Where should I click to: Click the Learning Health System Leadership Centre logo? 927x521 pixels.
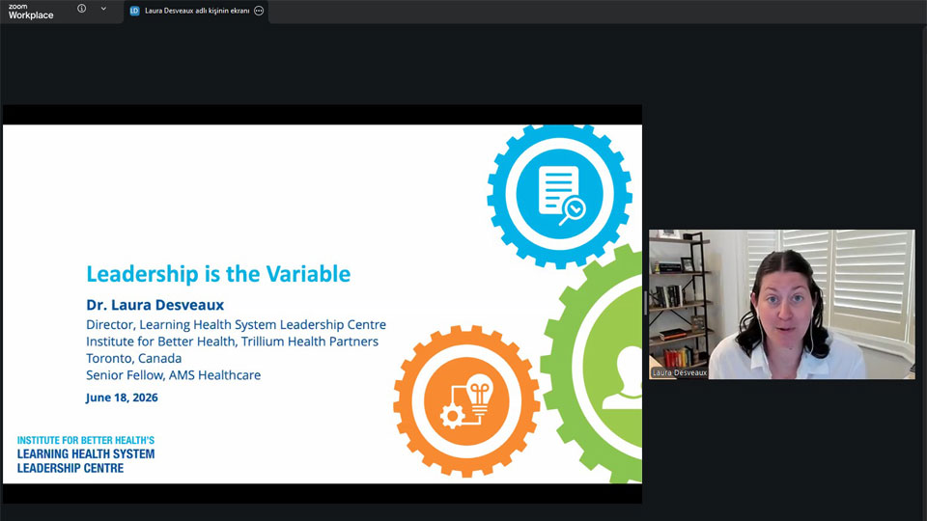[86, 454]
